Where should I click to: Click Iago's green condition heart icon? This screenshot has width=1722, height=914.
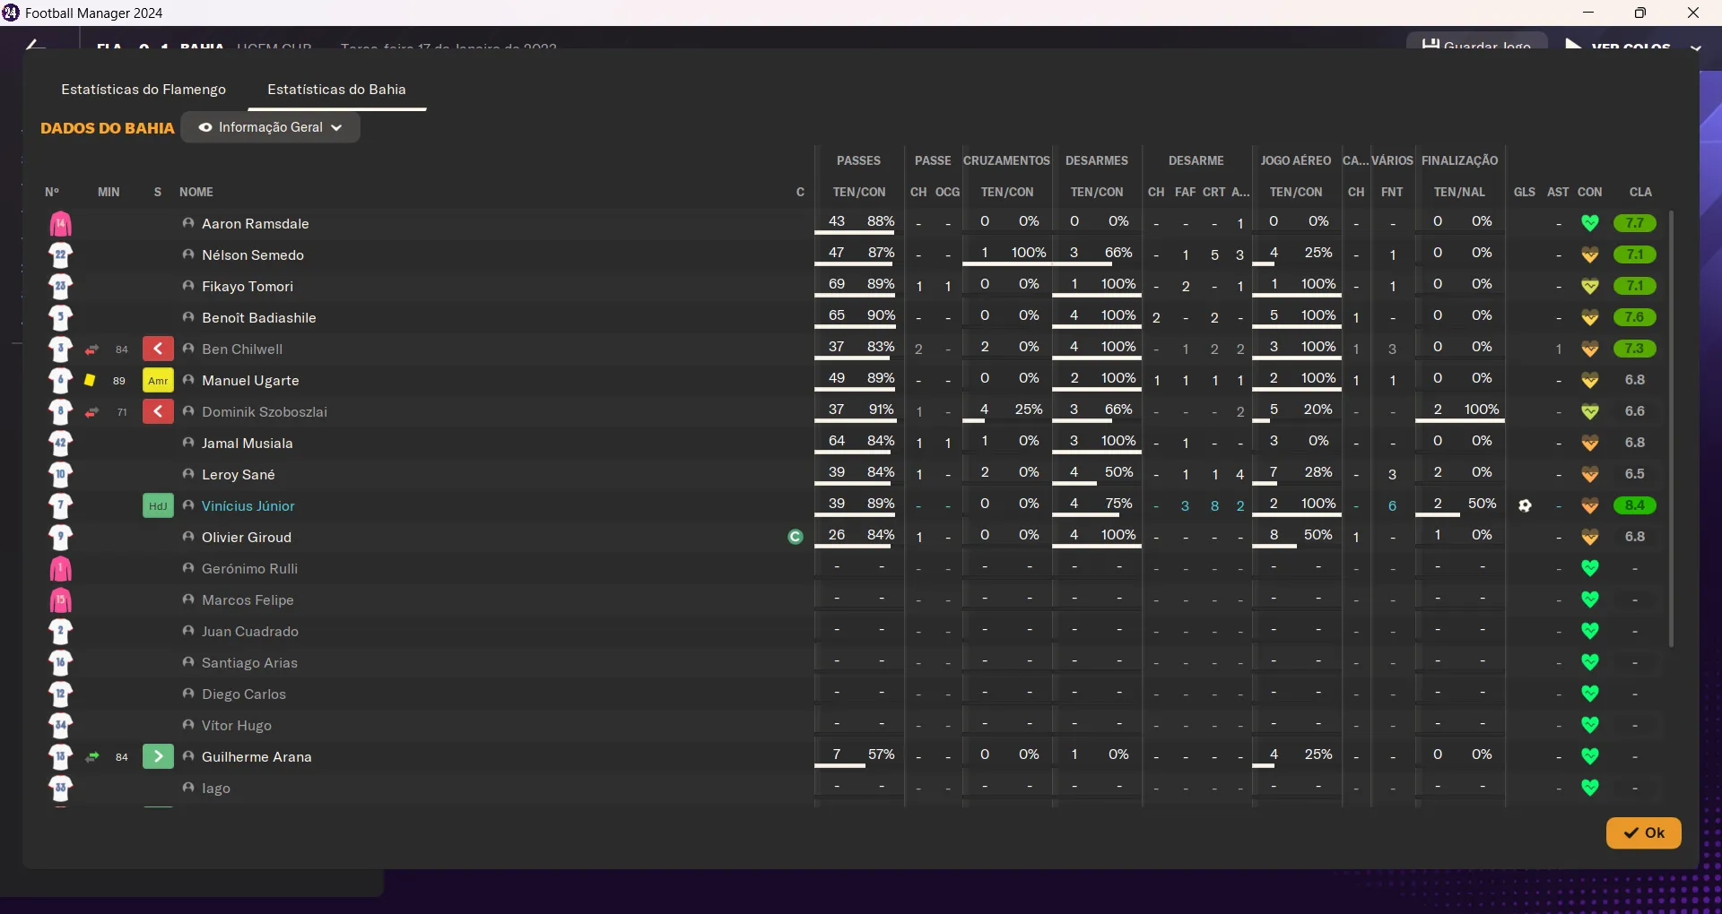(x=1590, y=788)
